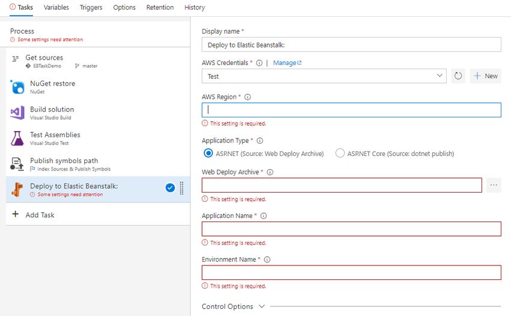The height and width of the screenshot is (316, 511).
Task: Click the info icon beside Application Type
Action: [x=260, y=141]
